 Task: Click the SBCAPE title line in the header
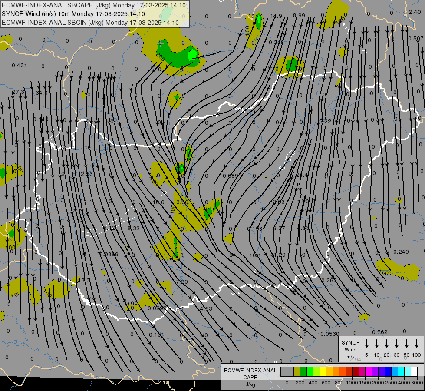point(94,5)
